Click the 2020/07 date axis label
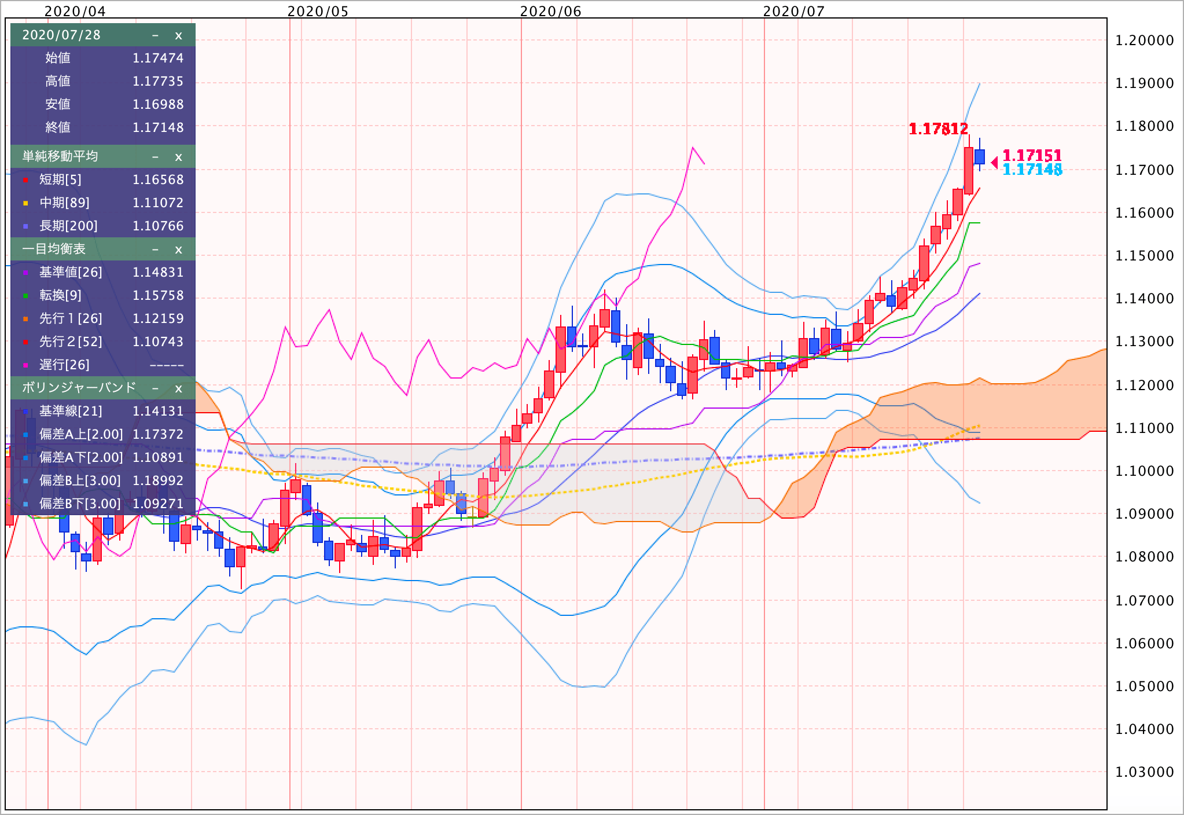This screenshot has width=1184, height=815. point(794,11)
